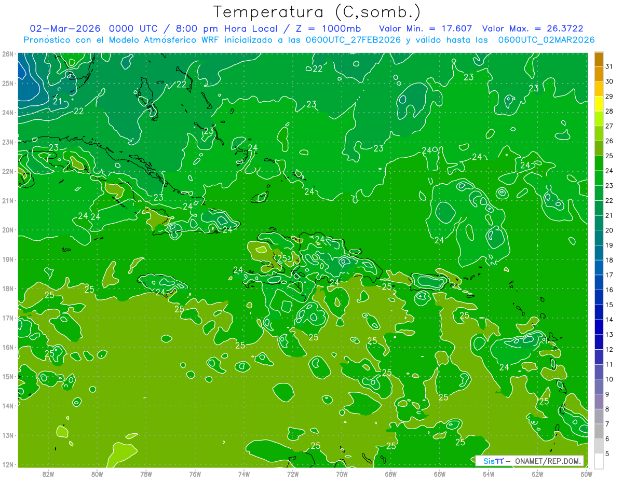Viewport: 623px width, 481px height.
Task: Click the latitude label "16N"
Action: [x=7, y=347]
